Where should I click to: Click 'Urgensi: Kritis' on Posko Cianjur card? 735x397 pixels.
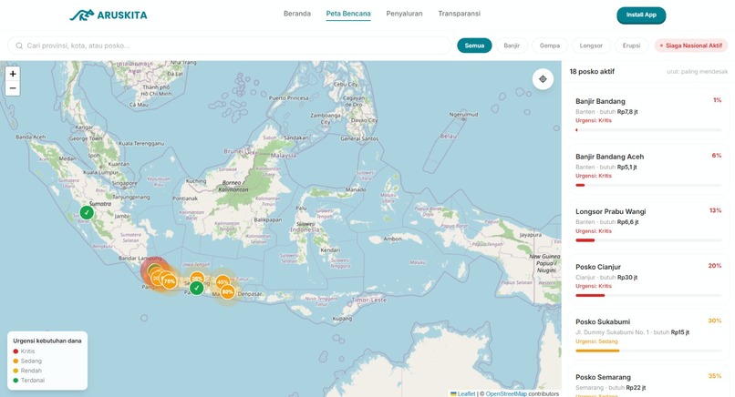[594, 286]
